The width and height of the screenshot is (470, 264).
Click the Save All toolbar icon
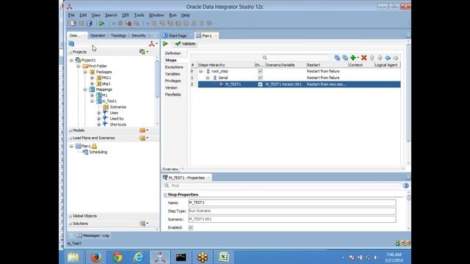90,23
